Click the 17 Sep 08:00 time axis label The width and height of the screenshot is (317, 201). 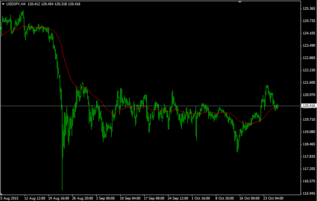click(x=154, y=198)
